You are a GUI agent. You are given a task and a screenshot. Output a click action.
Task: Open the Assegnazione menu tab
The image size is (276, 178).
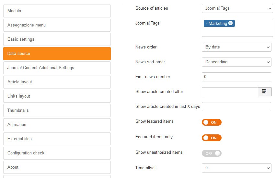coord(57,25)
